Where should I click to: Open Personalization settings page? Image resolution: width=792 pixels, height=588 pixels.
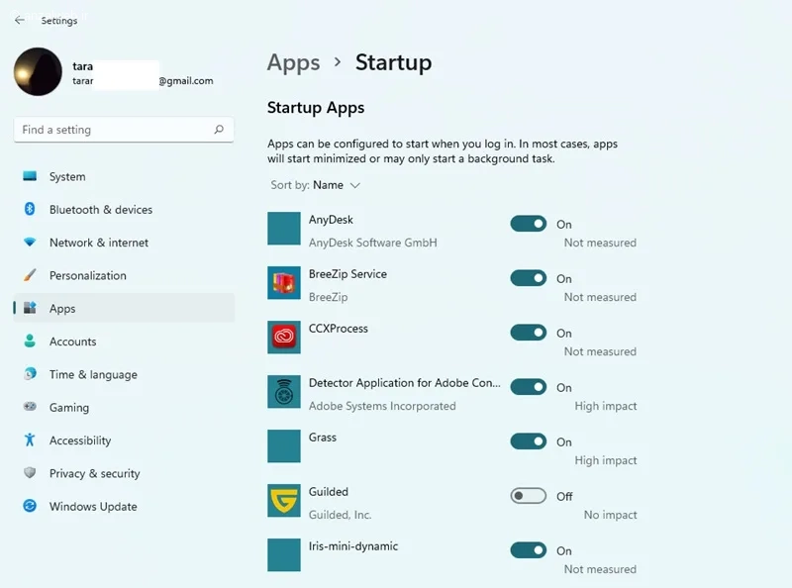tap(88, 275)
